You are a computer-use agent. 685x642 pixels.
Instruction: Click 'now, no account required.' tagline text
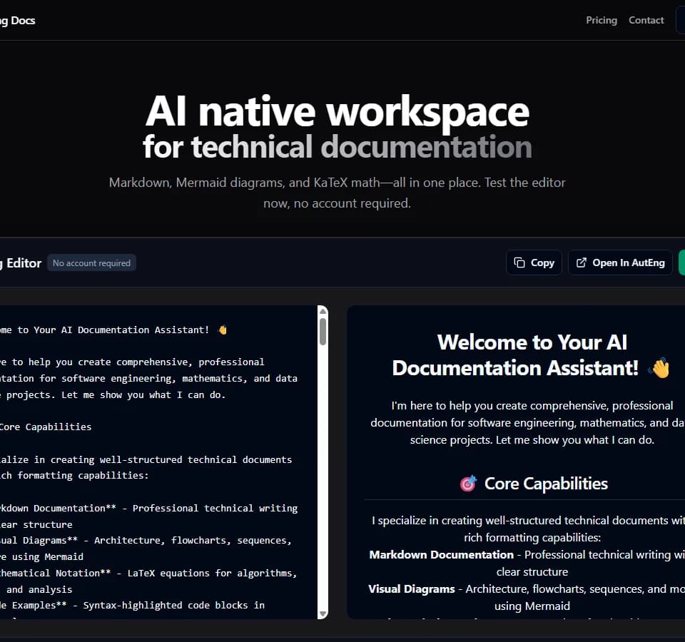[x=337, y=203]
